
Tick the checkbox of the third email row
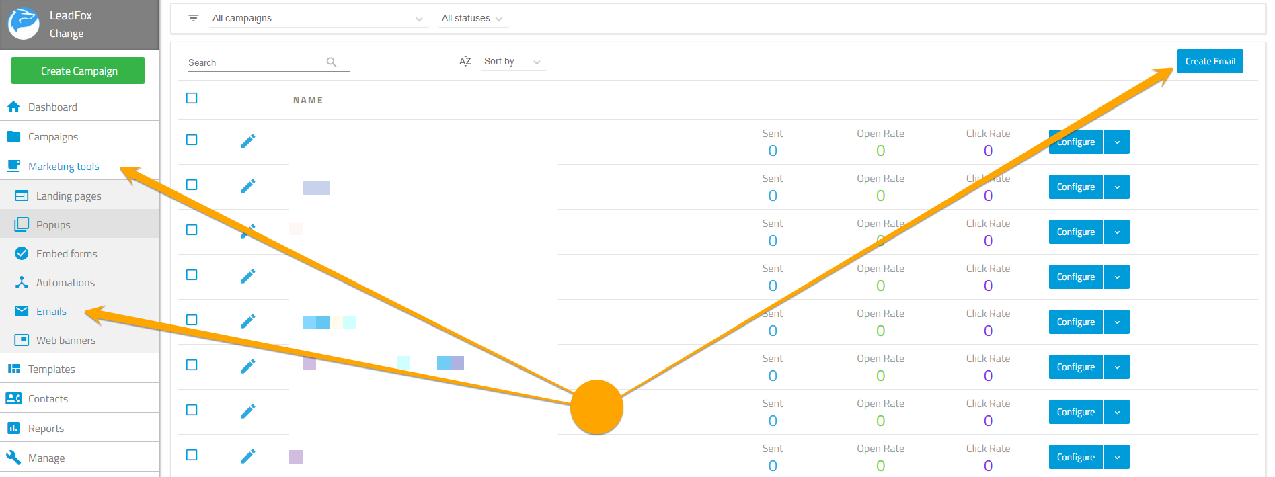[x=192, y=230]
